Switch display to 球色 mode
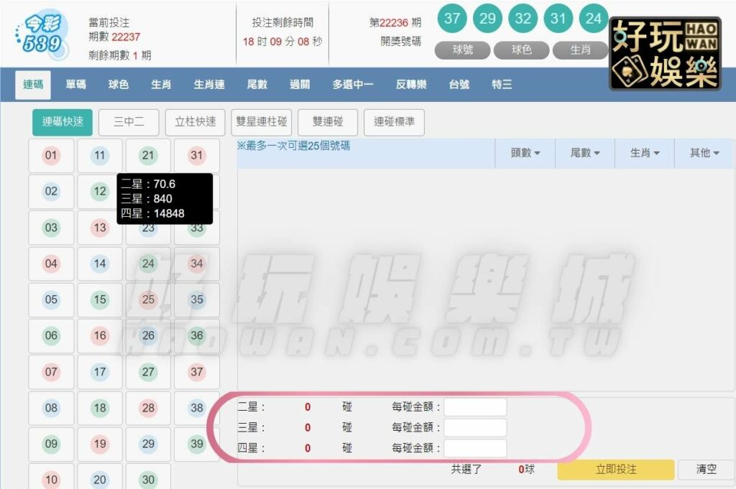The width and height of the screenshot is (736, 489). [x=521, y=50]
